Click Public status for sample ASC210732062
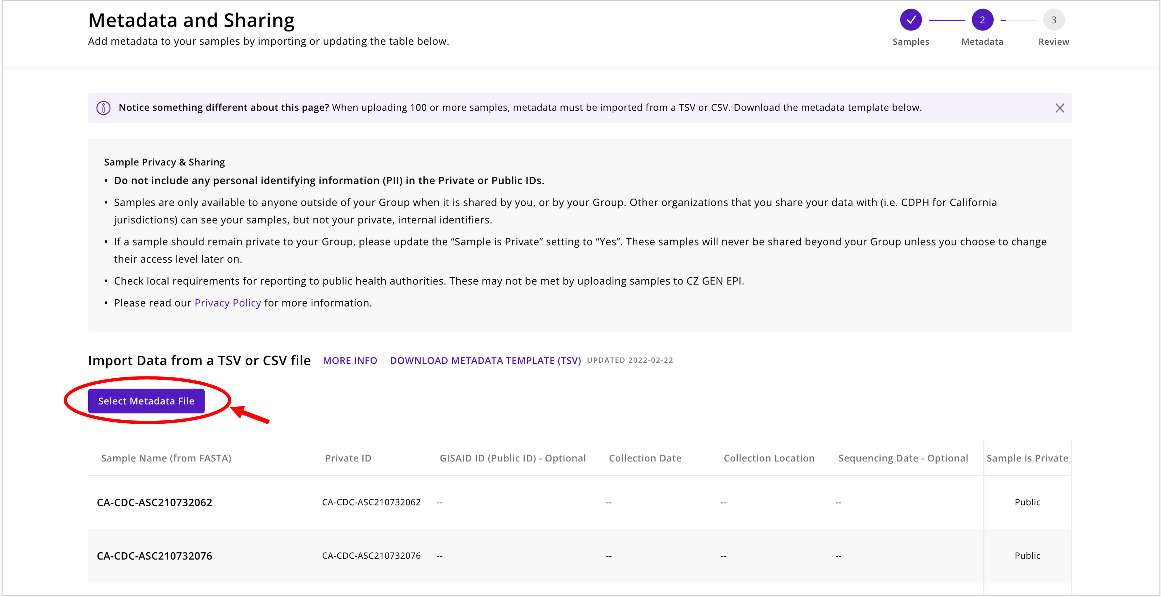1161x597 pixels. click(x=1027, y=502)
